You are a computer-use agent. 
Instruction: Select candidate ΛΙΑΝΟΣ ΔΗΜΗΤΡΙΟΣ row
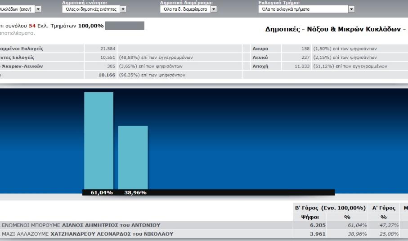(x=81, y=225)
